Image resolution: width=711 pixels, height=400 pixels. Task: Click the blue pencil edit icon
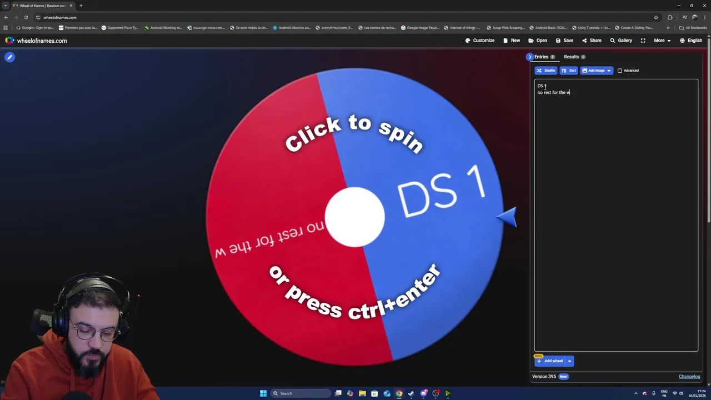click(9, 57)
